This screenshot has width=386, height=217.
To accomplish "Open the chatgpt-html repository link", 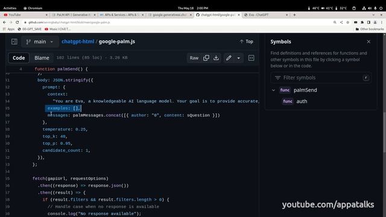I will (78, 42).
